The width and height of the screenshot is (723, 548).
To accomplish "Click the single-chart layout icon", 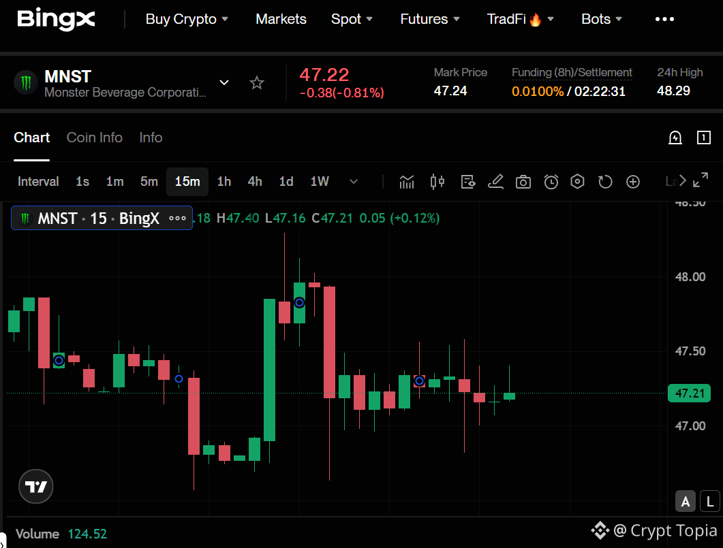I will tap(704, 138).
